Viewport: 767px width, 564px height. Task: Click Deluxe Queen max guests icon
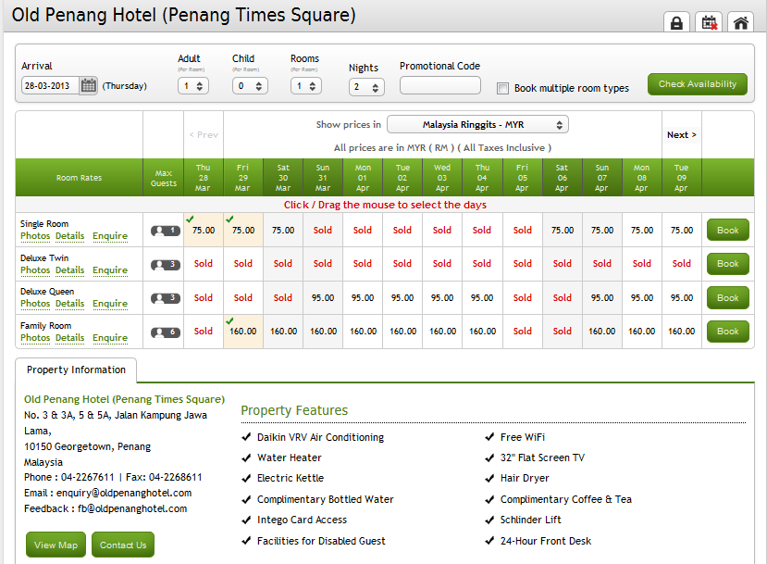(166, 298)
